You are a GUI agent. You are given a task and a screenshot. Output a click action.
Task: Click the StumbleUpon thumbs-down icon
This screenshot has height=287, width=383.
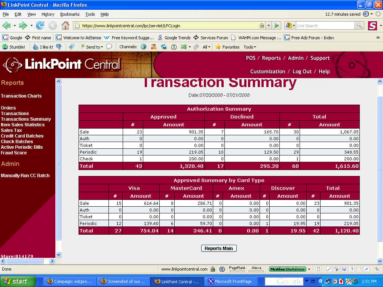coord(59,47)
